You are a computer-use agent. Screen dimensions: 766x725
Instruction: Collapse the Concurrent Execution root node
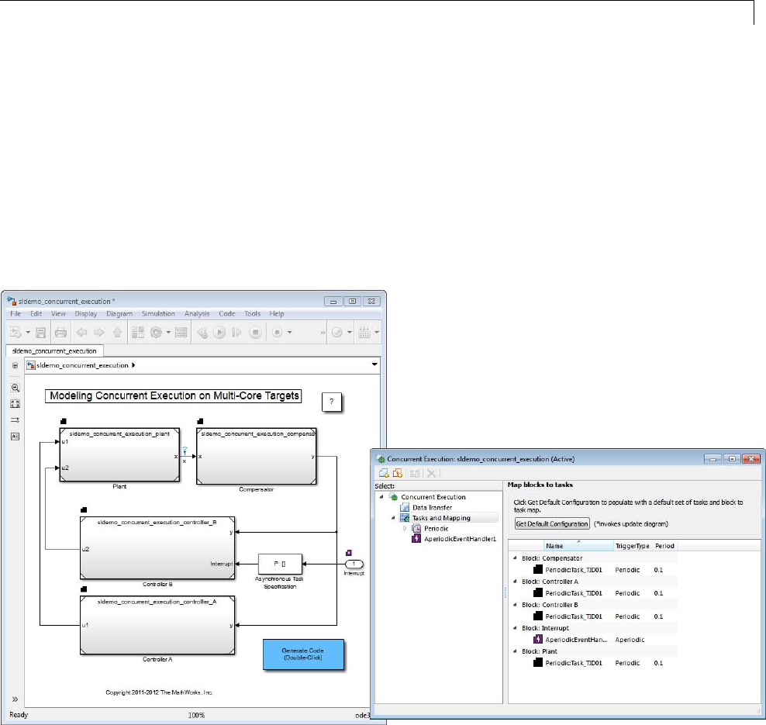382,497
